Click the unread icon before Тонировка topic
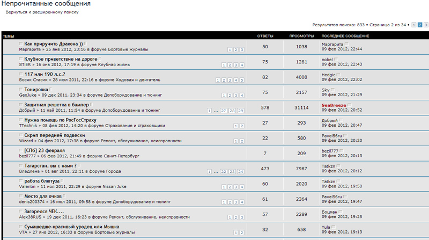Screen dimensions: 429x240 (x=21, y=89)
